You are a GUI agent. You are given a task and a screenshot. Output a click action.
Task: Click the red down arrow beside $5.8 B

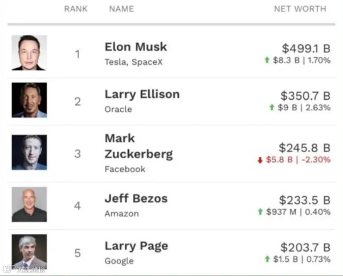click(260, 160)
